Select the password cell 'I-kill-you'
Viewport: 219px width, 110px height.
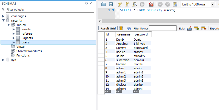point(142,43)
